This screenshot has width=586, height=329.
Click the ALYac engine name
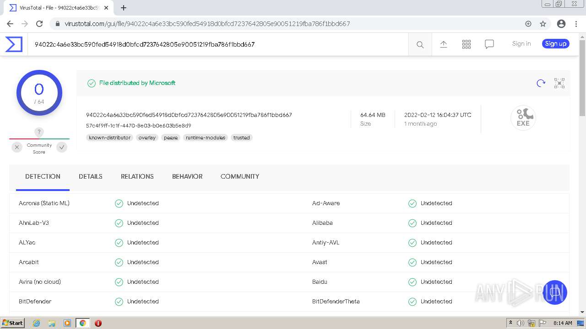click(27, 243)
